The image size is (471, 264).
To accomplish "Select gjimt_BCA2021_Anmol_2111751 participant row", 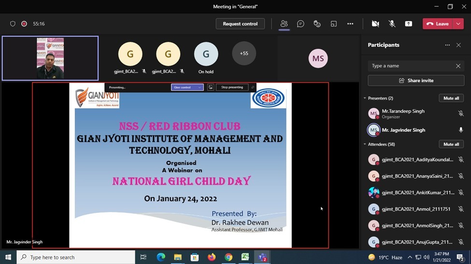I will tap(416, 209).
